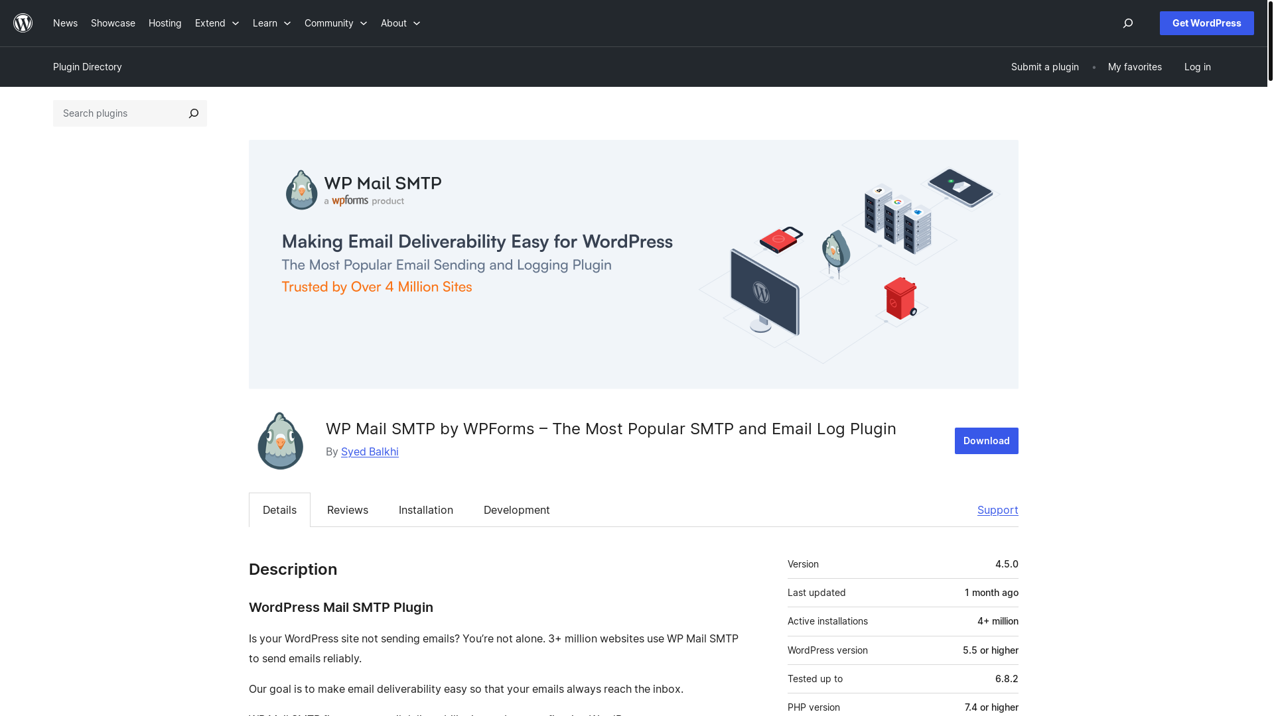Focus the Search plugins field
1274x716 pixels.
point(117,113)
